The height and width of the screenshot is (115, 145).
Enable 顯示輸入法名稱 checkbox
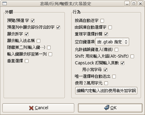(x=39, y=41)
